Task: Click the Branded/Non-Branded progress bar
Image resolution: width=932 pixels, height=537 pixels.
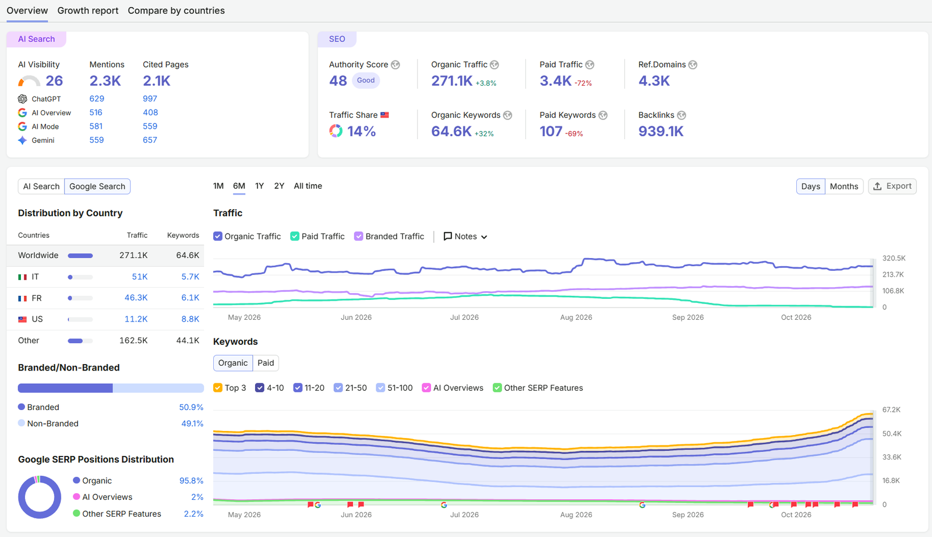Action: tap(111, 388)
